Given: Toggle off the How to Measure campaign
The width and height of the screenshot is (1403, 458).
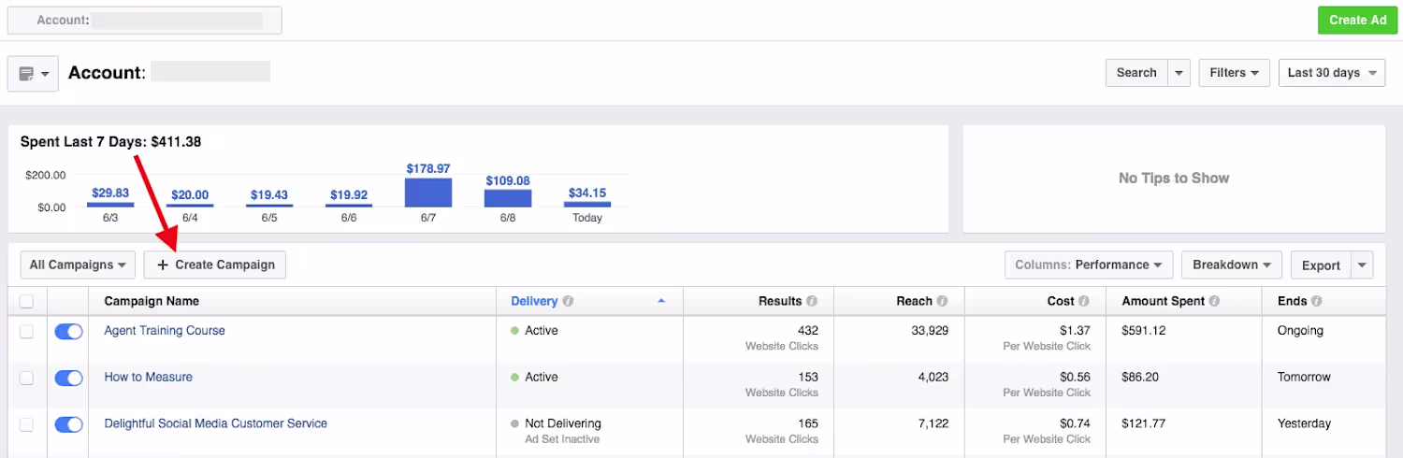Looking at the screenshot, I should point(69,378).
